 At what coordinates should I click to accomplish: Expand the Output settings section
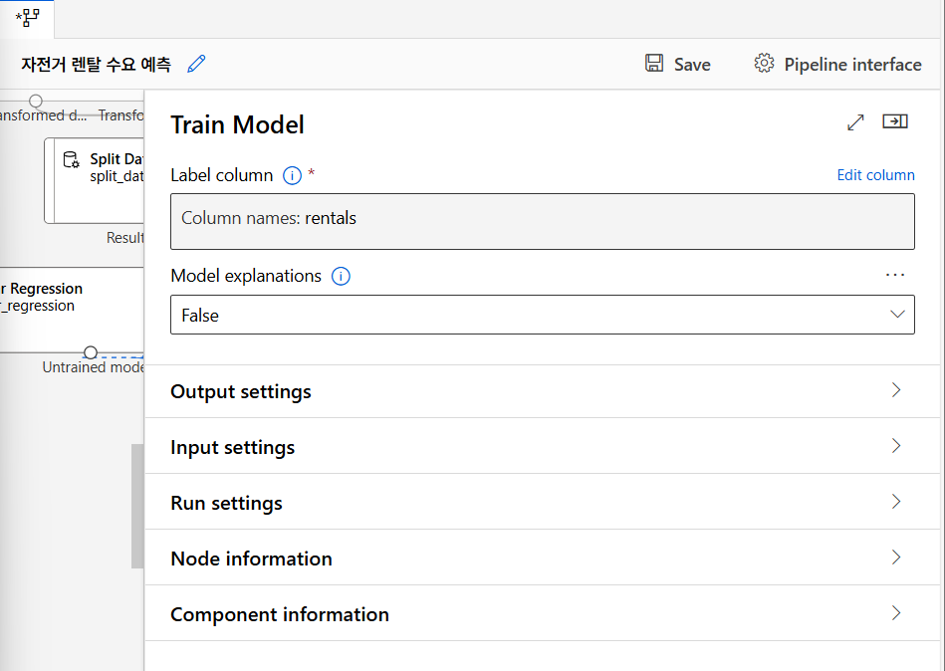542,391
